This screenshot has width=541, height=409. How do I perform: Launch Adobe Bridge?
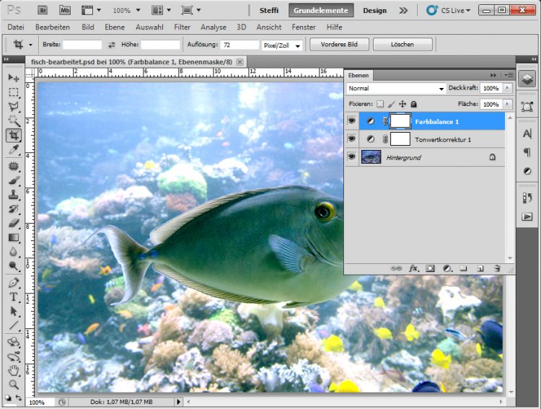click(x=43, y=10)
